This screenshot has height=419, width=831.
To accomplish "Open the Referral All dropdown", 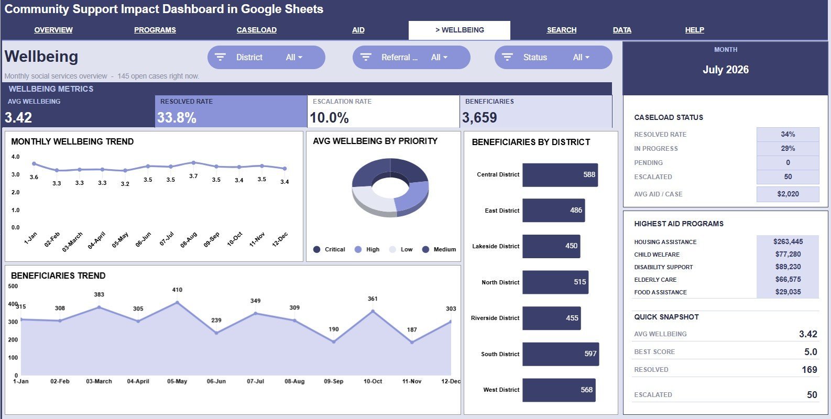I will [x=439, y=57].
